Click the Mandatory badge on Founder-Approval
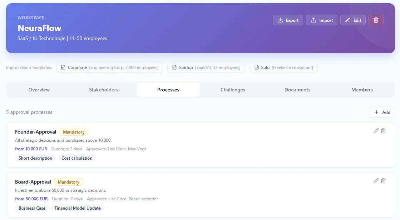 coord(74,132)
